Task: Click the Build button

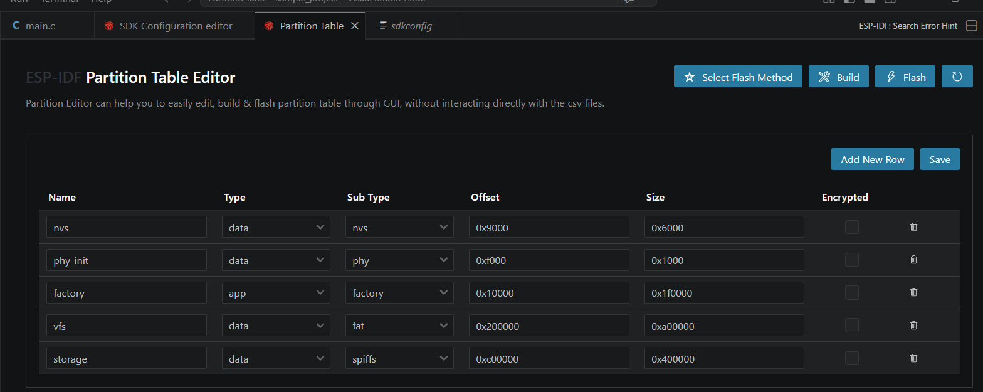Action: click(839, 77)
